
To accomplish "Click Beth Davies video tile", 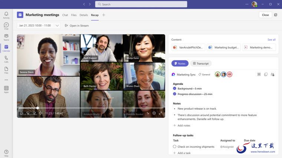I will click(x=102, y=76).
